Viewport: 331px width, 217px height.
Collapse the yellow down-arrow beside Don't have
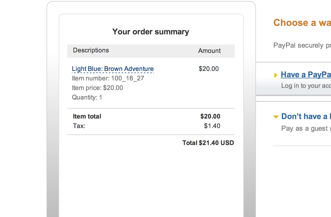pos(276,117)
